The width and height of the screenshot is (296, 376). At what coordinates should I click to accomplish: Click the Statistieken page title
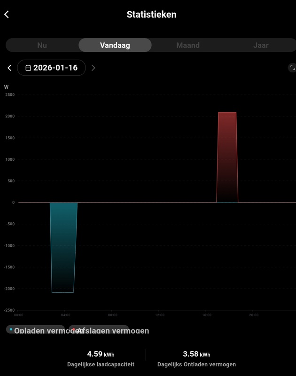151,15
